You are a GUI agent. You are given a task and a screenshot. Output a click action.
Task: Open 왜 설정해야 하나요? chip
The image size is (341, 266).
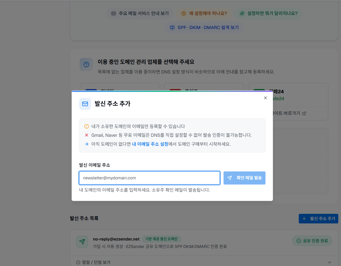pos(204,13)
